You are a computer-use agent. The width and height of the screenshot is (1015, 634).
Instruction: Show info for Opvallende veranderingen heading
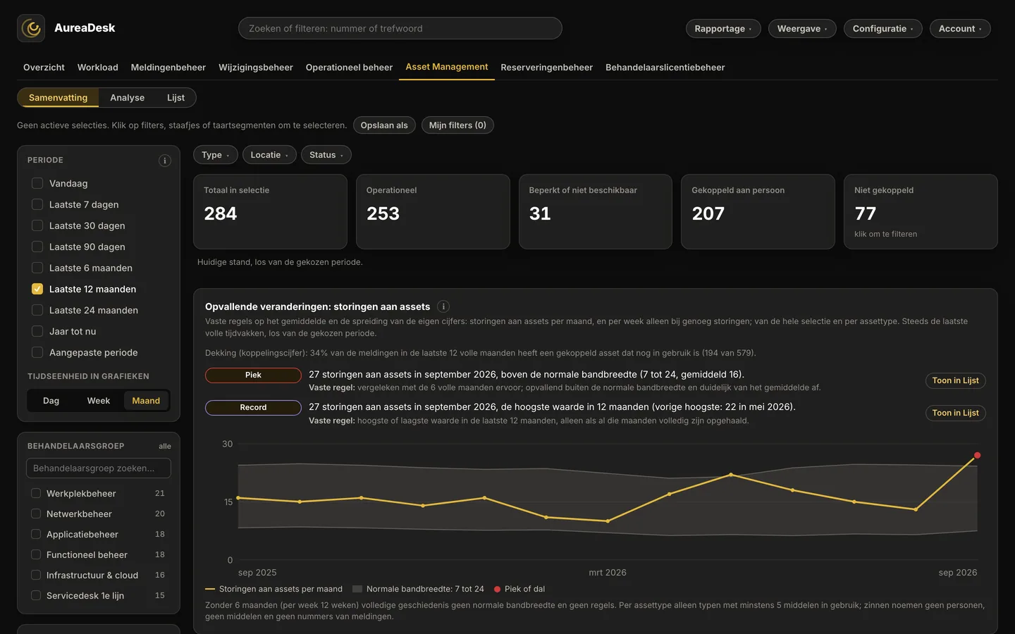pyautogui.click(x=443, y=306)
